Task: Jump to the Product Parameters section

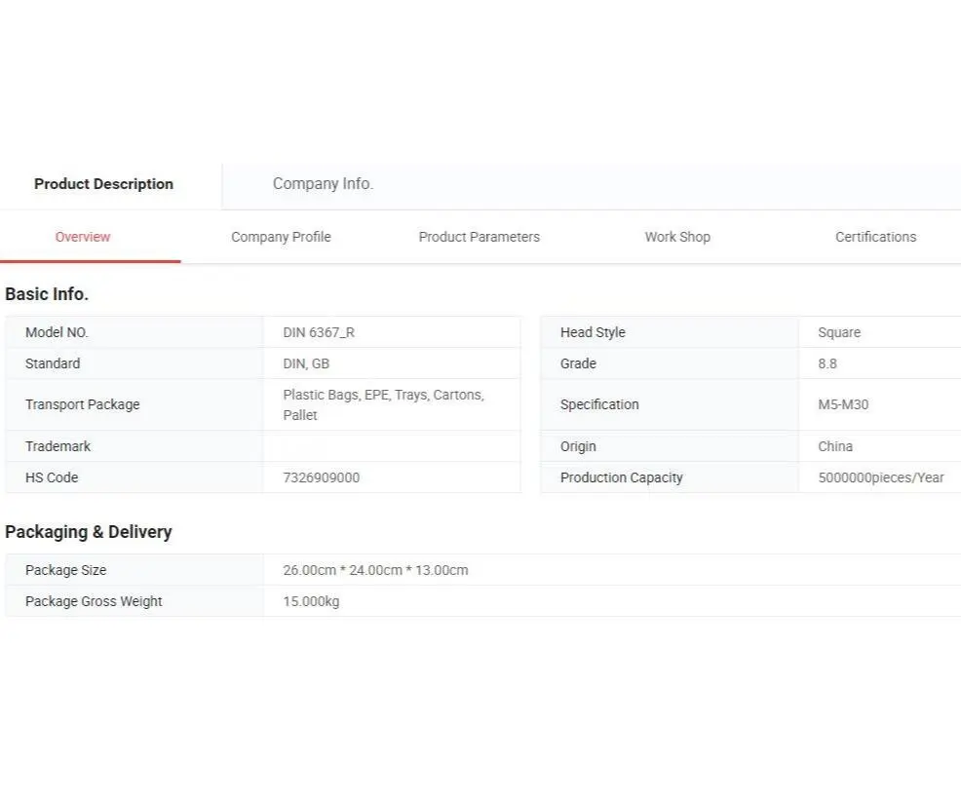Action: point(479,237)
